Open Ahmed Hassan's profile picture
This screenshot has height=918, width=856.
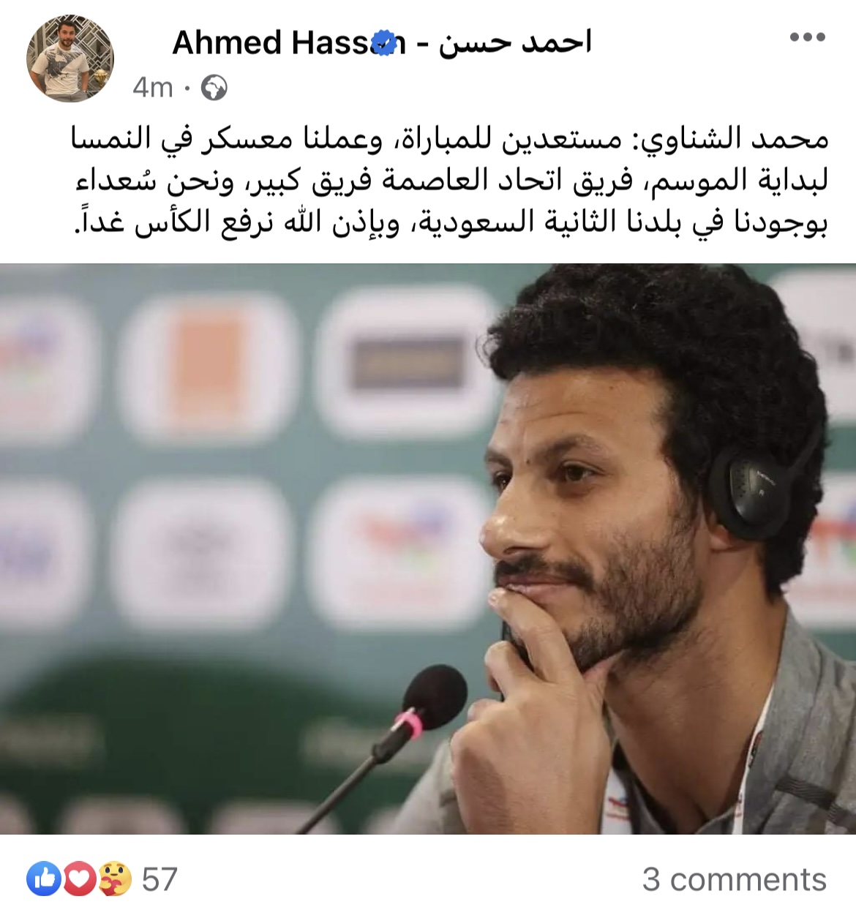click(x=70, y=59)
